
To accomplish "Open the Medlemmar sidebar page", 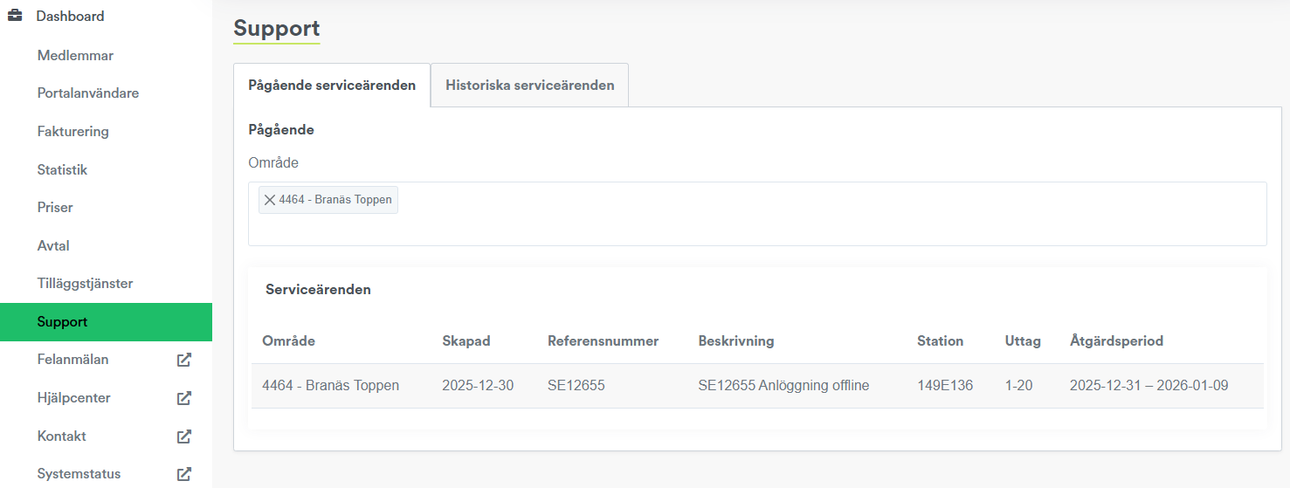I will [x=75, y=55].
